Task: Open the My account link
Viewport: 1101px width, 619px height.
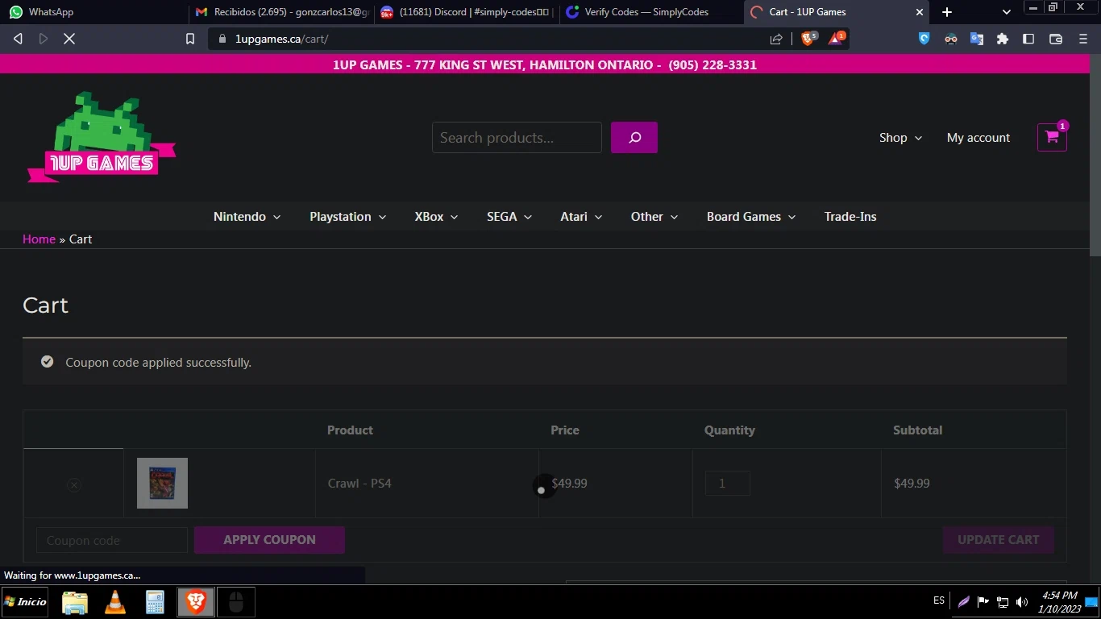Action: click(x=978, y=138)
